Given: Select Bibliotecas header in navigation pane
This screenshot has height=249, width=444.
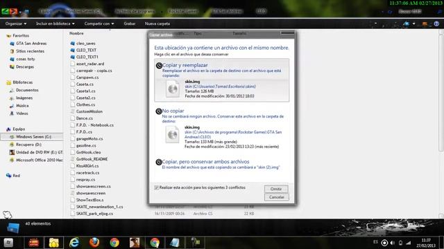Looking at the screenshot, I should [19, 82].
